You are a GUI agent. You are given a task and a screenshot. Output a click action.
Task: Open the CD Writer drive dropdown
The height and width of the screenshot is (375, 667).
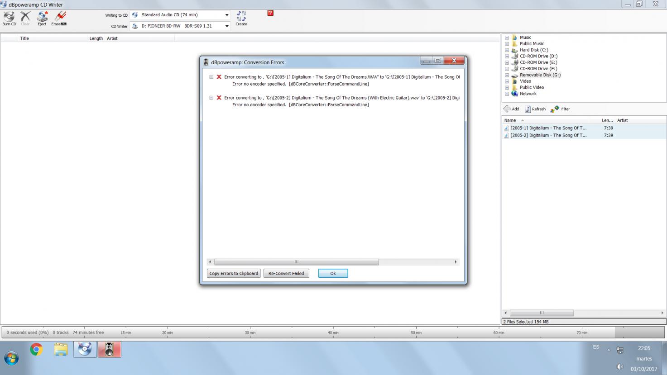click(x=226, y=26)
